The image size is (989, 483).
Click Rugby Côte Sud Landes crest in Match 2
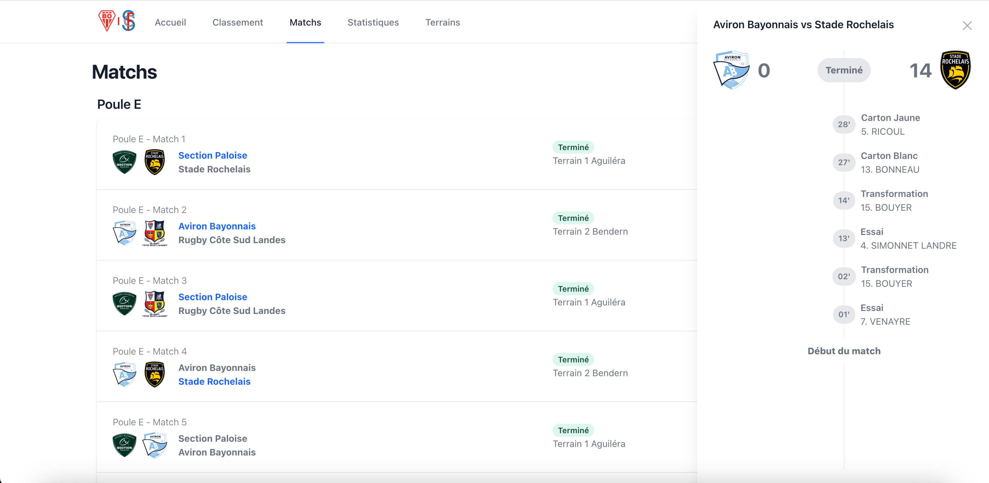[x=154, y=233]
